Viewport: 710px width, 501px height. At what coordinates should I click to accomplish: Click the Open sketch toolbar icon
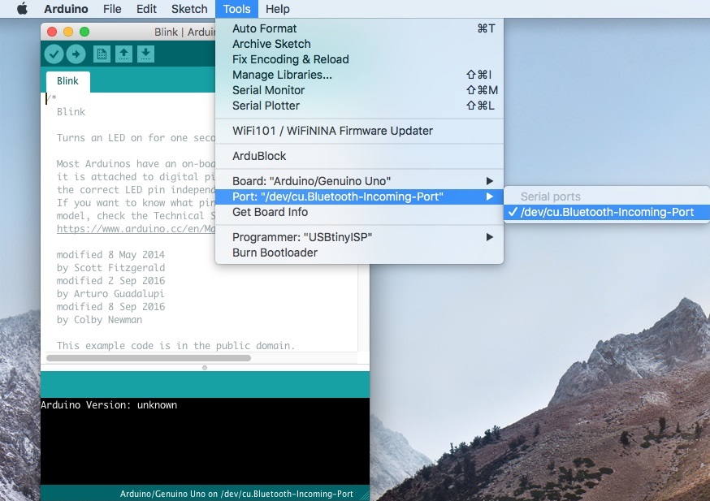(x=123, y=54)
